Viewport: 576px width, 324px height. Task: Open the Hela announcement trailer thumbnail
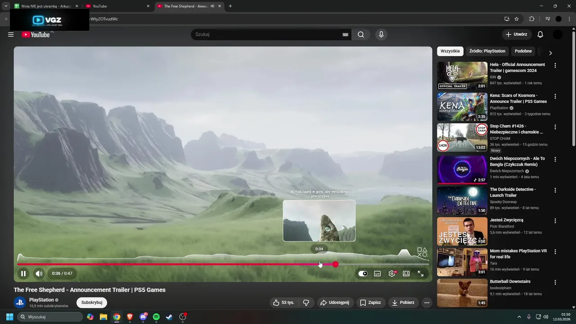[x=462, y=76]
